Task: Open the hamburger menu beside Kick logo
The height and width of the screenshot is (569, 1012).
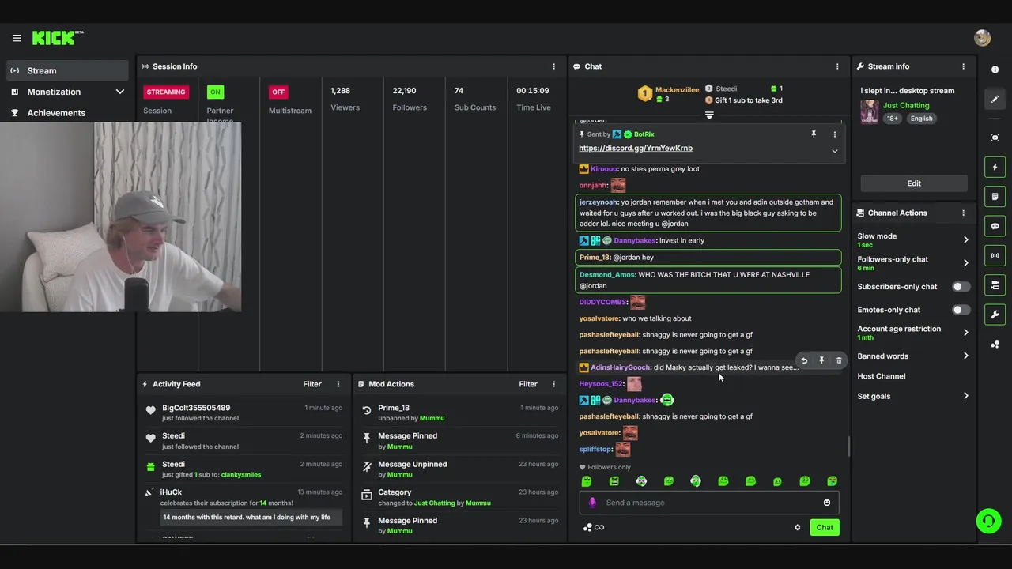Action: pyautogui.click(x=17, y=38)
